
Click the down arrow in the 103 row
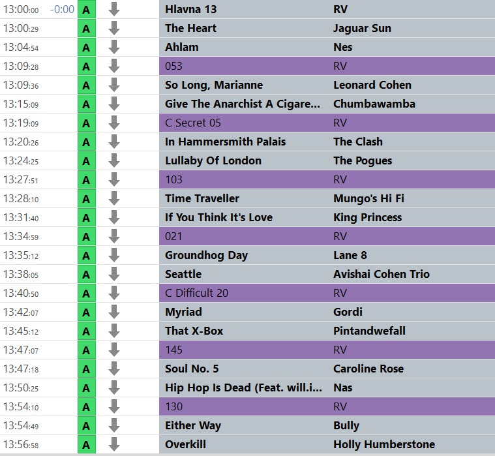click(114, 179)
